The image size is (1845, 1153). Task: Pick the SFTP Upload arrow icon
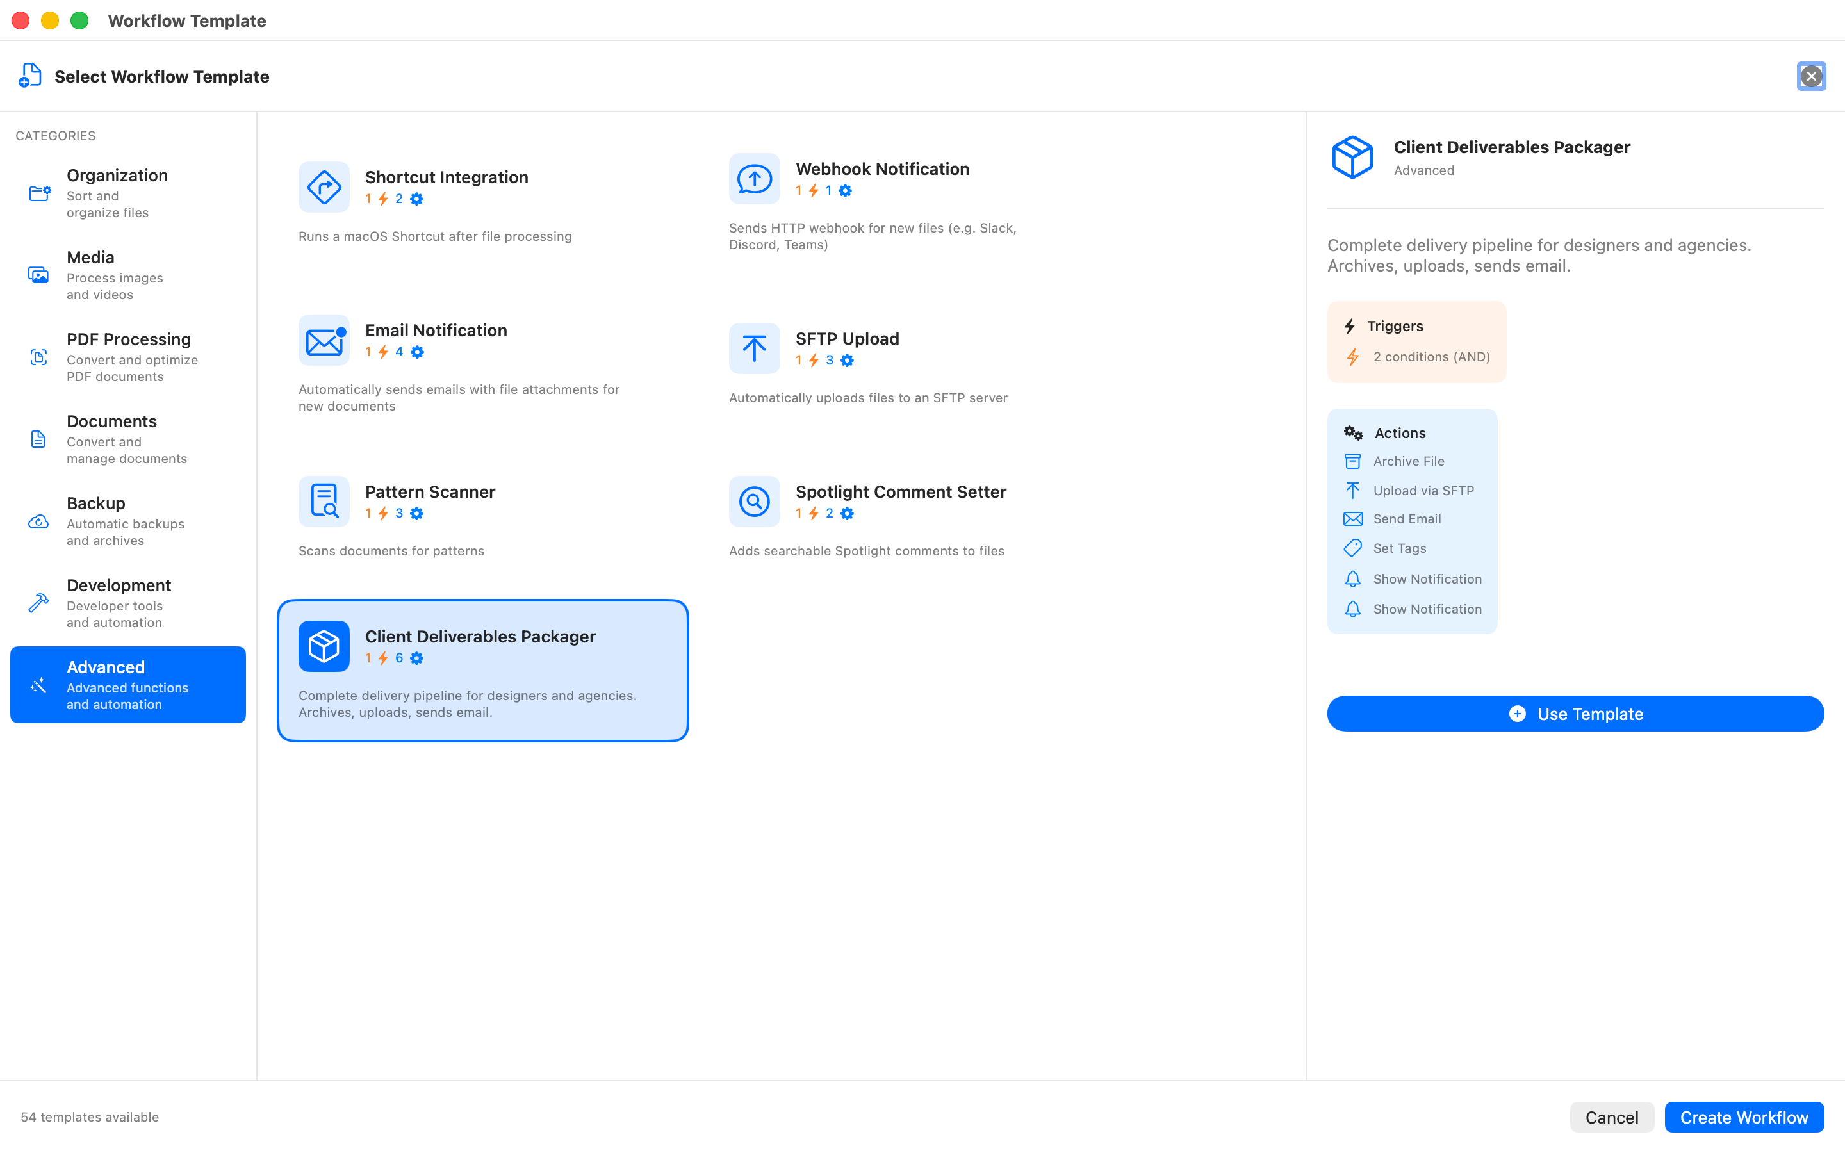tap(754, 348)
